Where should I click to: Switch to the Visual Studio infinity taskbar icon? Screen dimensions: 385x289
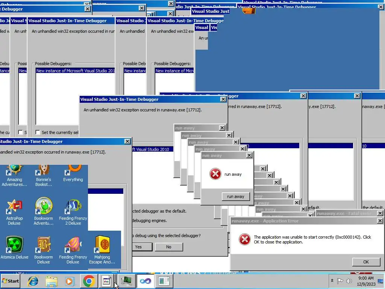point(146,281)
